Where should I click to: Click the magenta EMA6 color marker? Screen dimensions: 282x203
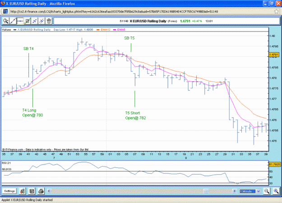[x=115, y=30]
